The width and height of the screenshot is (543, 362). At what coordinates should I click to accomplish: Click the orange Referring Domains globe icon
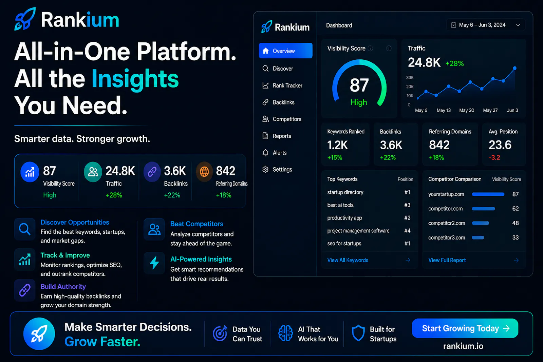(x=204, y=172)
